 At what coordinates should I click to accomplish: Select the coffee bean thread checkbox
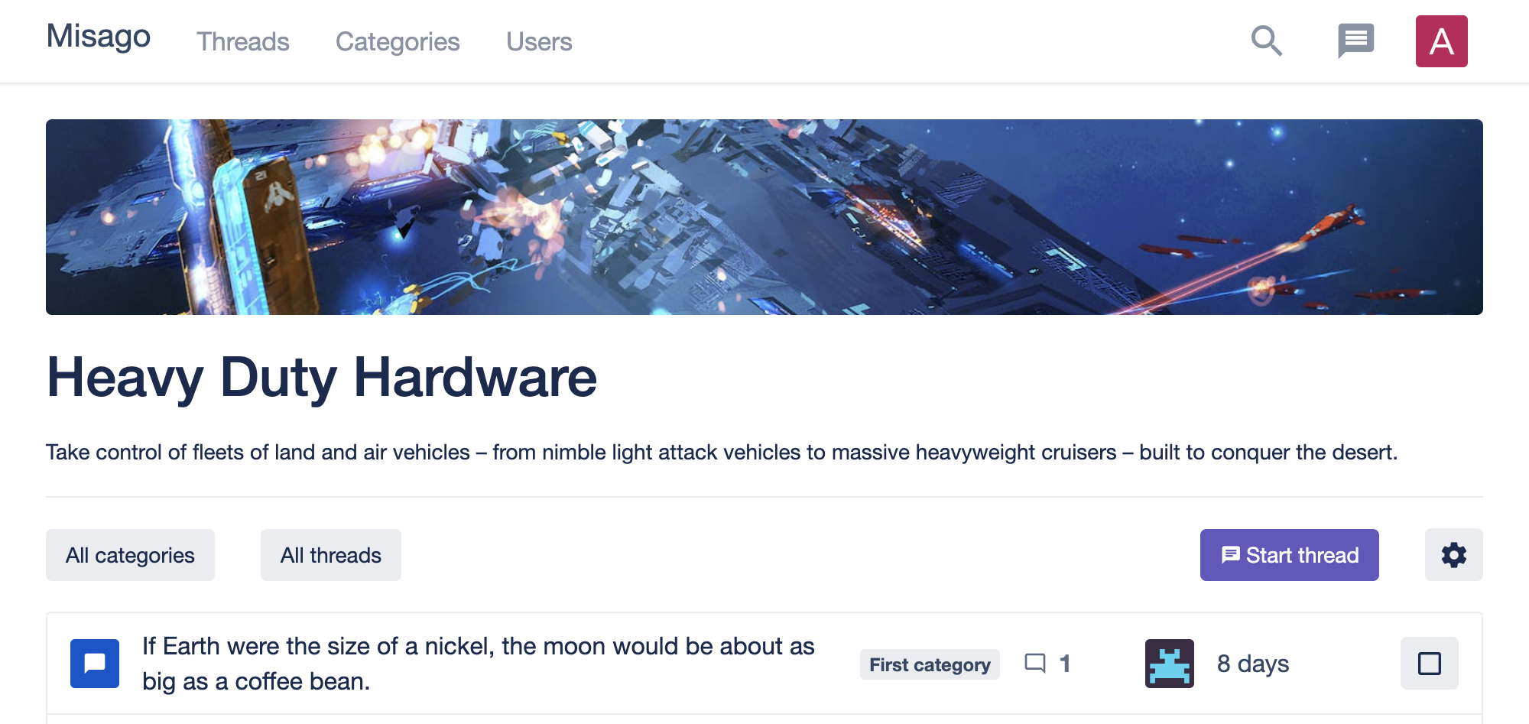click(1429, 664)
